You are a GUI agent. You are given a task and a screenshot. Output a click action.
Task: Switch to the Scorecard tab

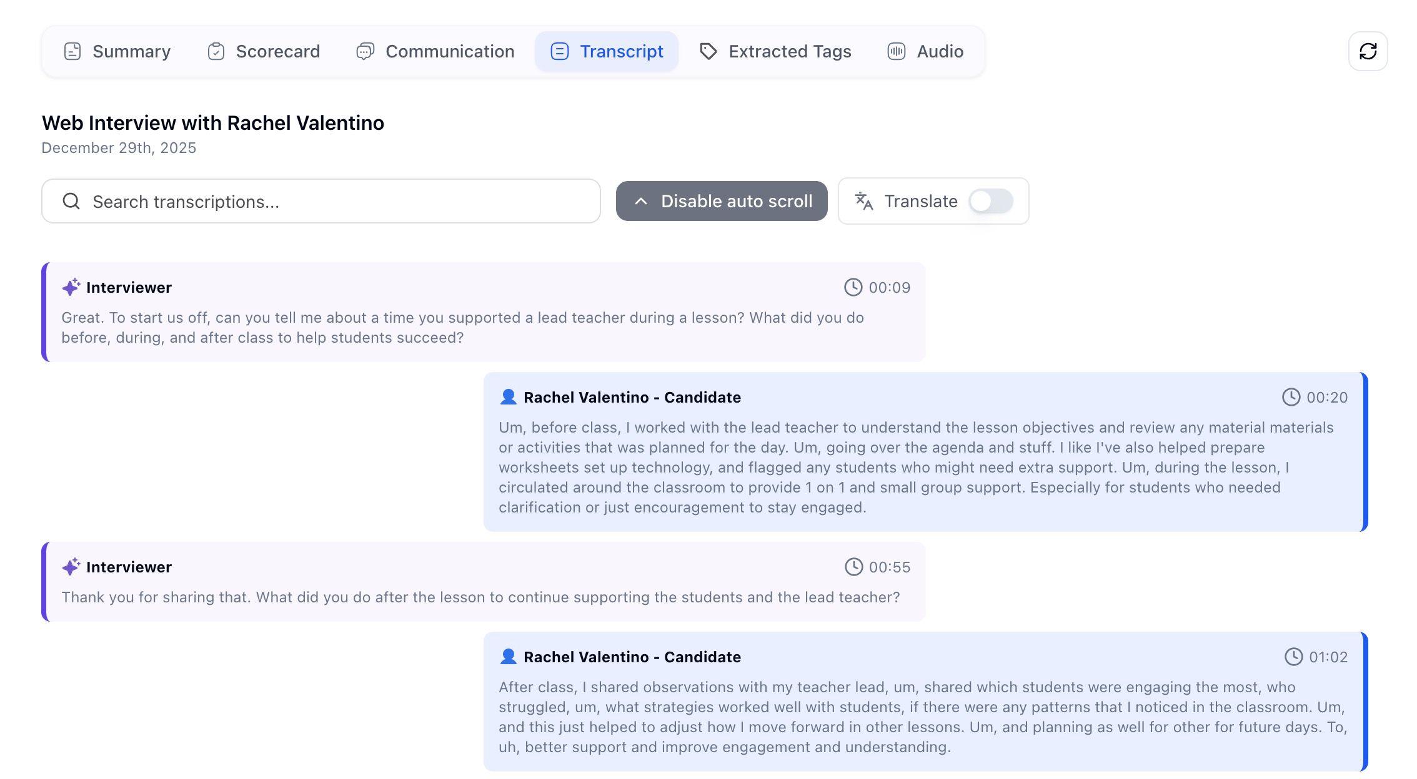(264, 51)
